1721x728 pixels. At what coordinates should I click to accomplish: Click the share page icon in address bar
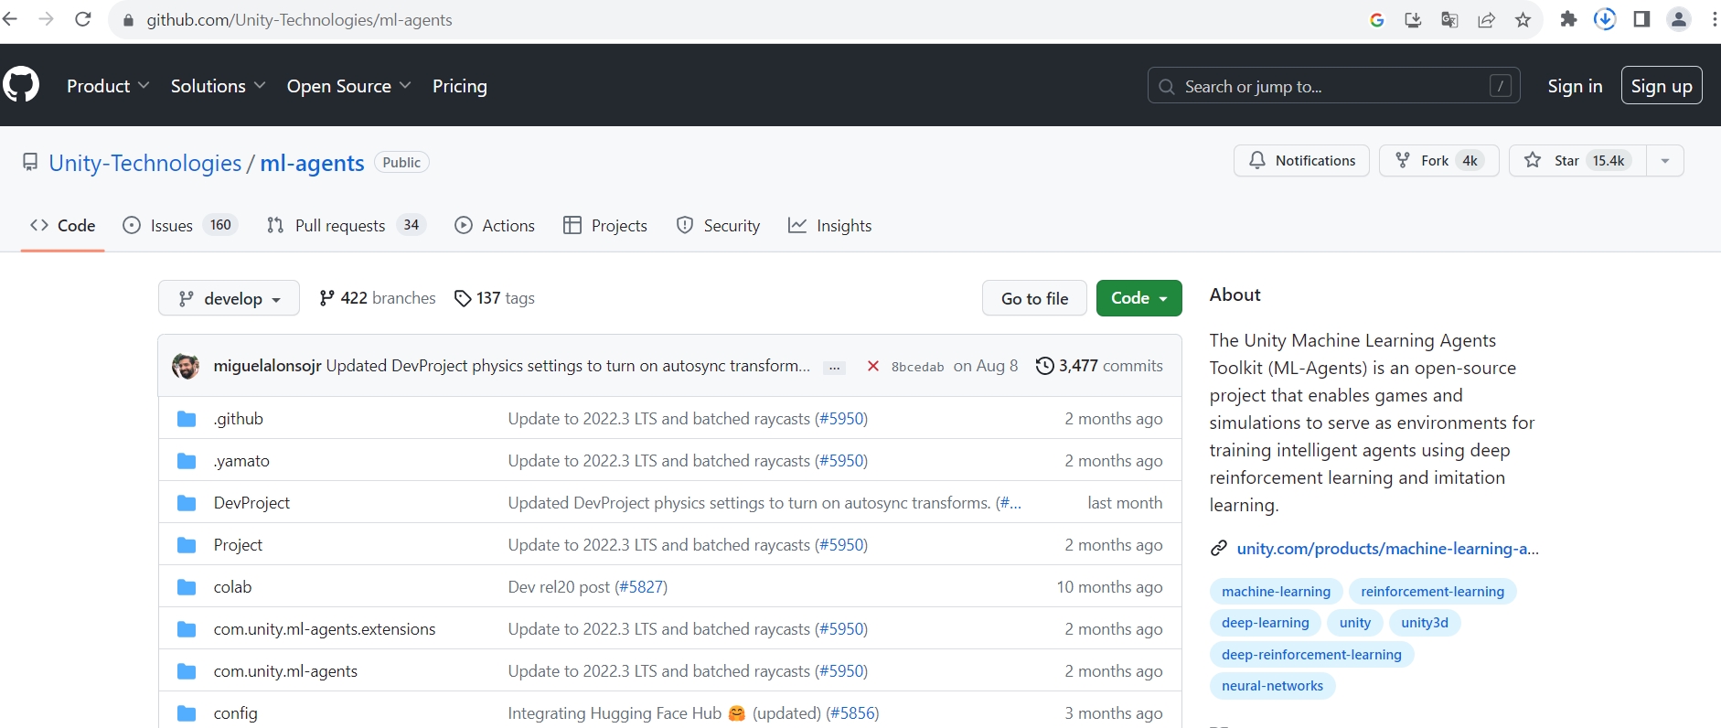pyautogui.click(x=1486, y=19)
